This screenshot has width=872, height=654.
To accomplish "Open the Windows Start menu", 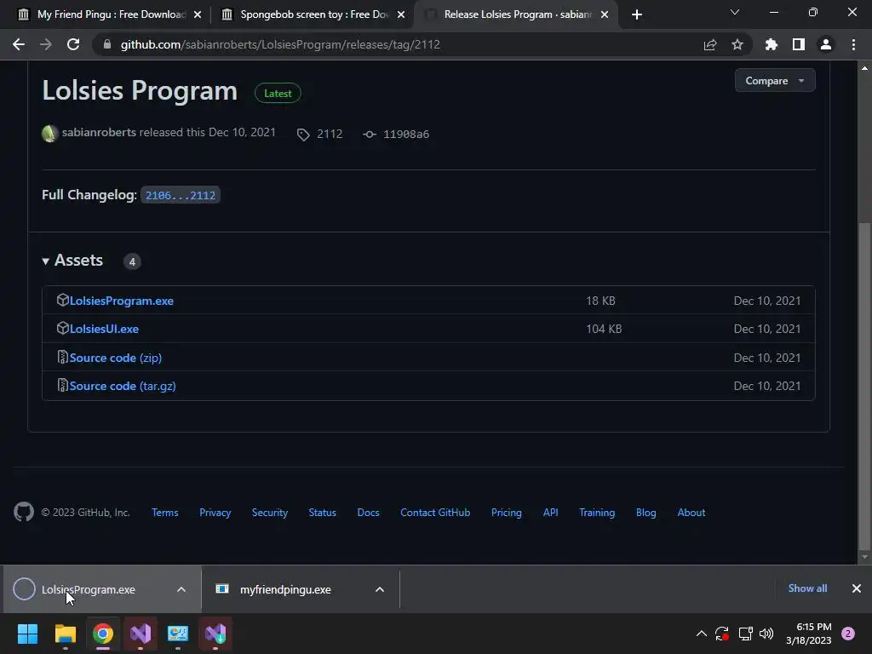I will tap(27, 634).
